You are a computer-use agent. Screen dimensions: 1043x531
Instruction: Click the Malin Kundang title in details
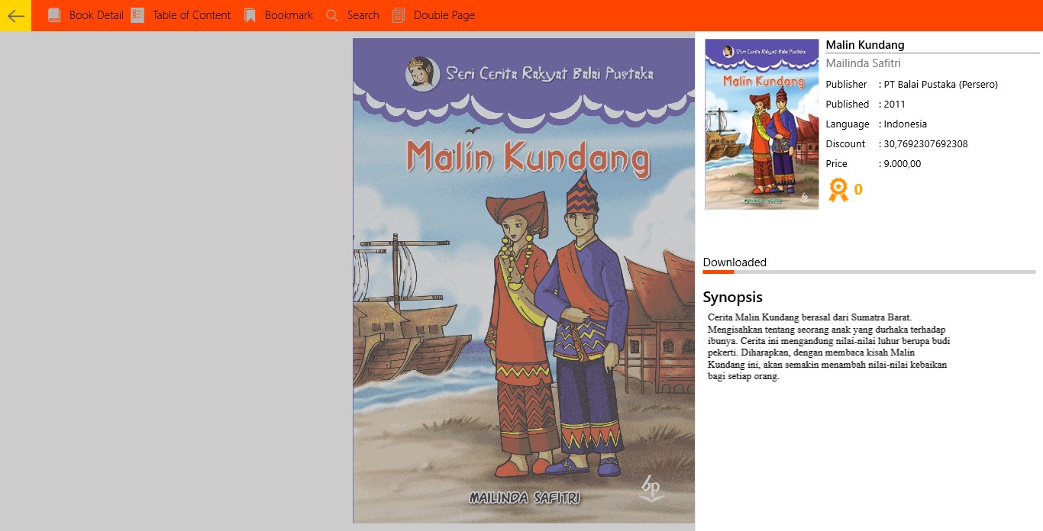coord(865,45)
